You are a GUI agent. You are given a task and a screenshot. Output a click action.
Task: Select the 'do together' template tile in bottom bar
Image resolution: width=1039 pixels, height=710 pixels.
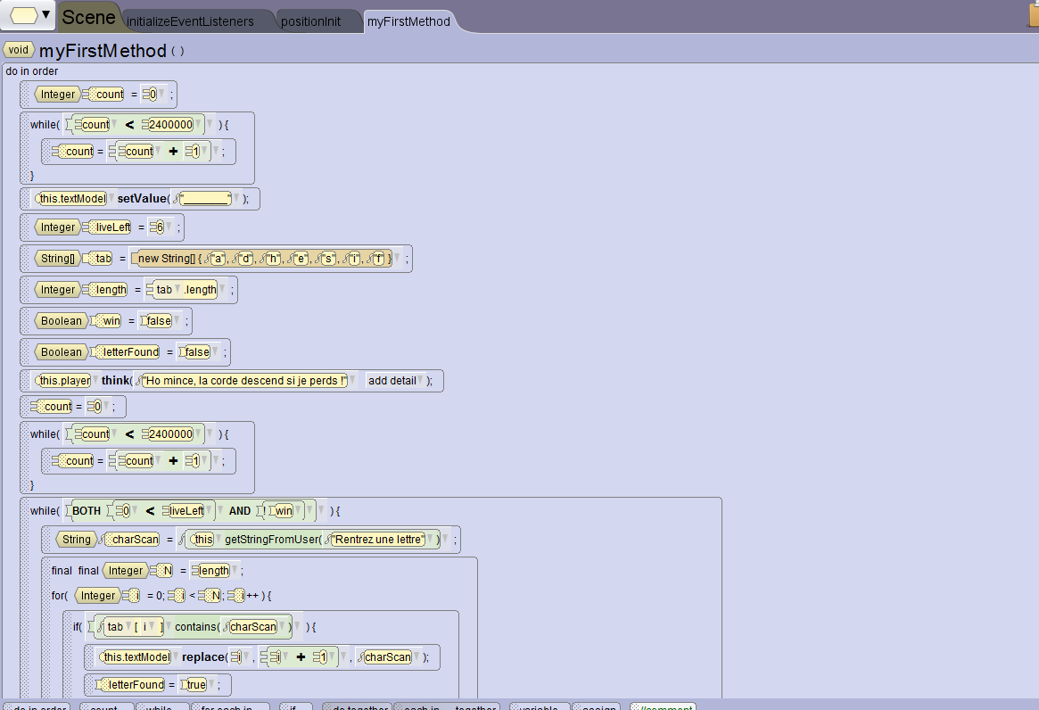click(357, 706)
